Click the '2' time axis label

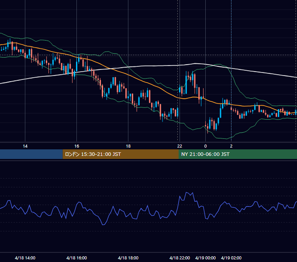(x=231, y=146)
